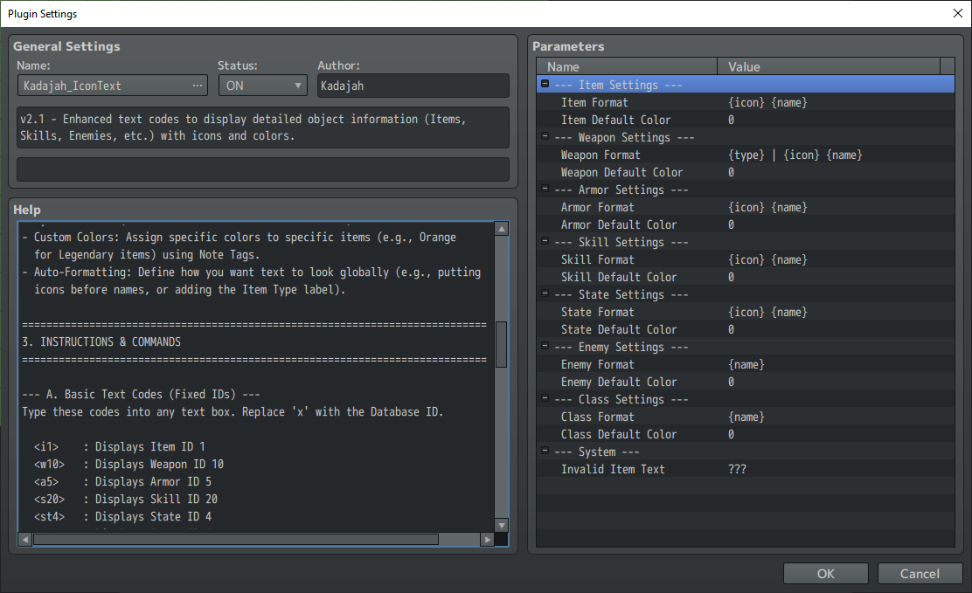The height and width of the screenshot is (593, 972).
Task: Click the Help horizontal scroll left arrow
Action: point(25,540)
